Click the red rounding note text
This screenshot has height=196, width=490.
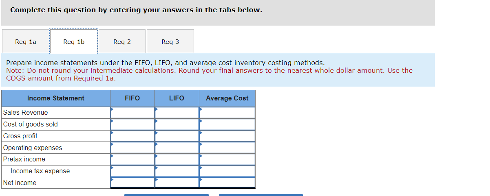(209, 74)
